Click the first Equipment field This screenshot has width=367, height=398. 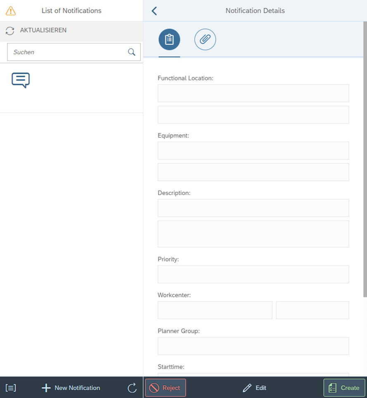(x=253, y=150)
